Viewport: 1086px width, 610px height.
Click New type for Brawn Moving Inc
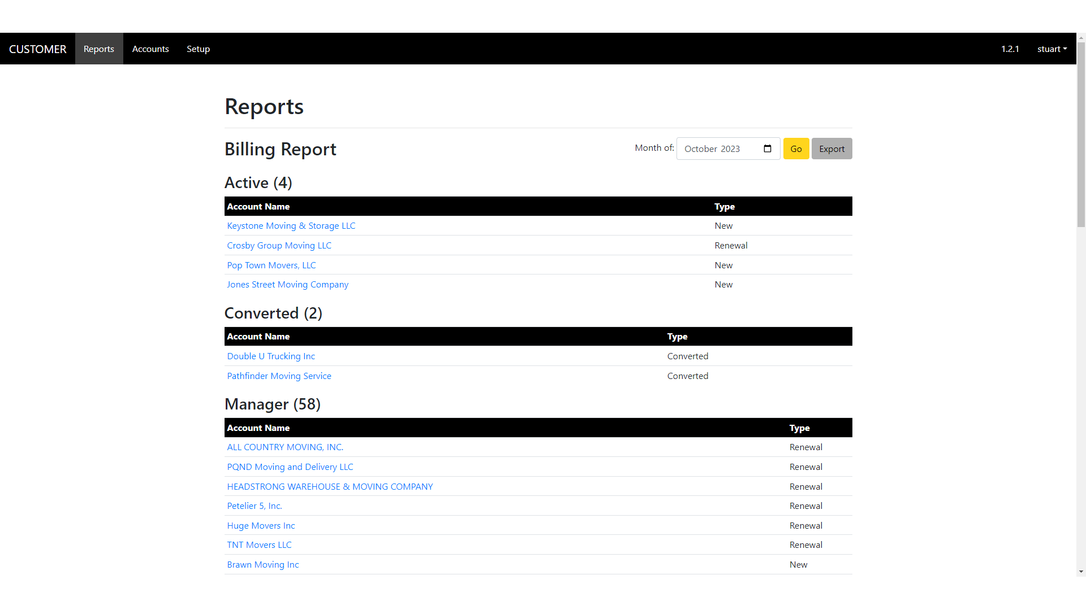point(798,564)
